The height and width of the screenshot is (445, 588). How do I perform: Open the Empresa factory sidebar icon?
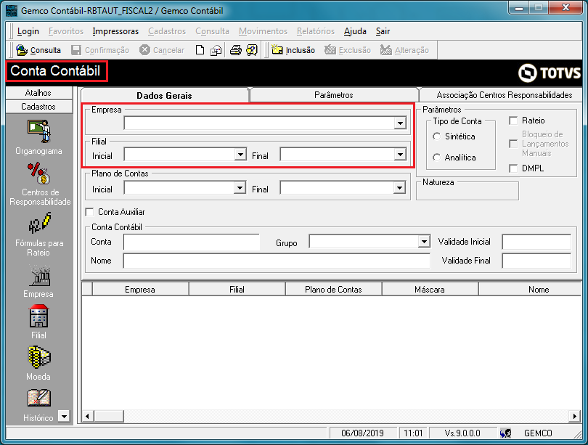click(x=39, y=276)
